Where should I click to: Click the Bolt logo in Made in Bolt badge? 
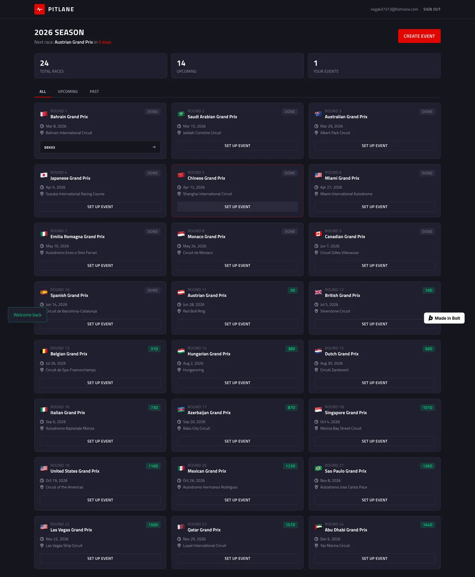coord(431,318)
